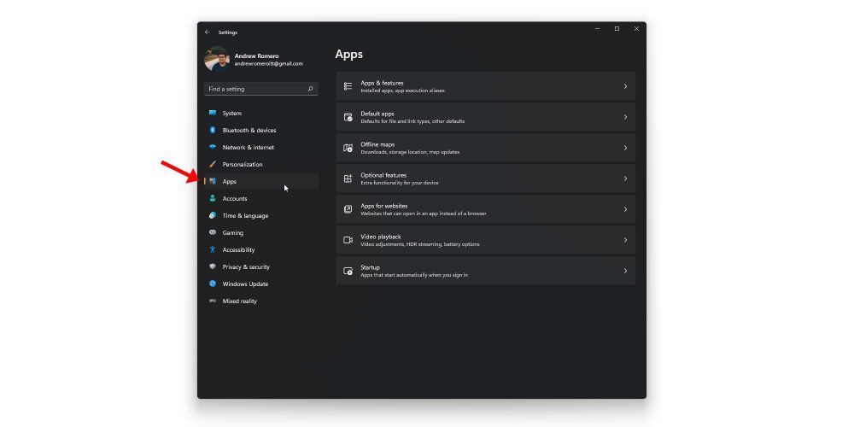Click Andrew Romero profile picture
854x427 pixels.
point(217,59)
